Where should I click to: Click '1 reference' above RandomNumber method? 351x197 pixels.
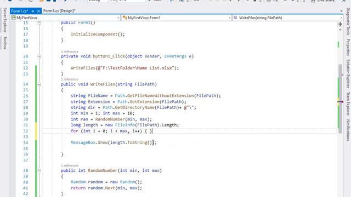click(70, 165)
